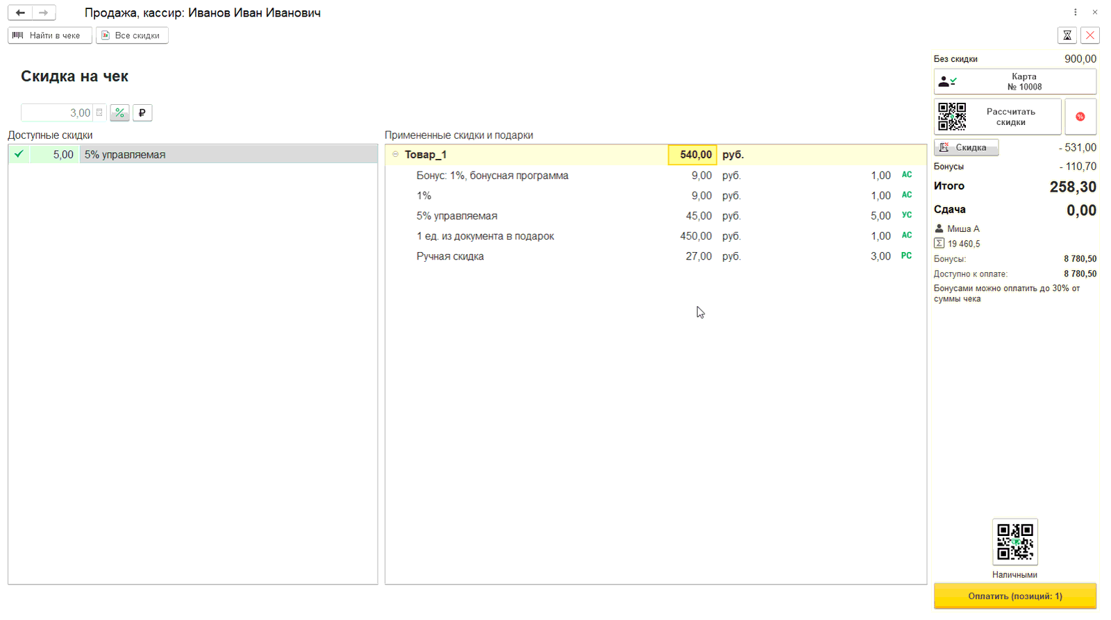Image resolution: width=1111 pixels, height=620 pixels.
Task: Switch discount mode to rubles
Action: [142, 112]
